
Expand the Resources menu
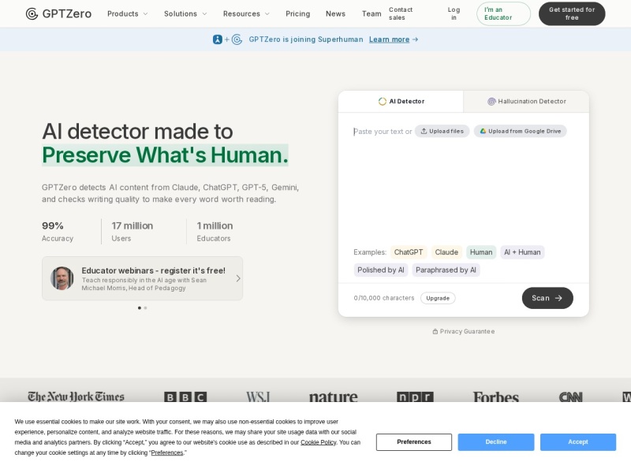[246, 13]
